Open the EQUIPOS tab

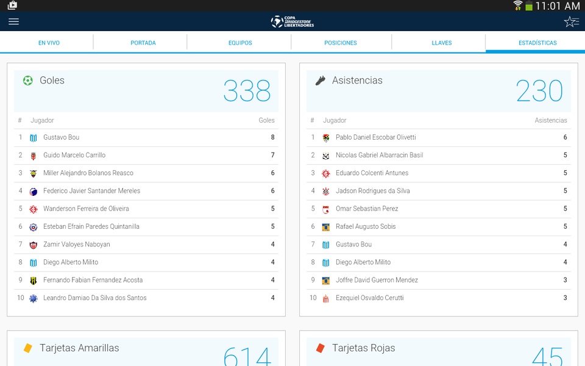click(x=240, y=43)
